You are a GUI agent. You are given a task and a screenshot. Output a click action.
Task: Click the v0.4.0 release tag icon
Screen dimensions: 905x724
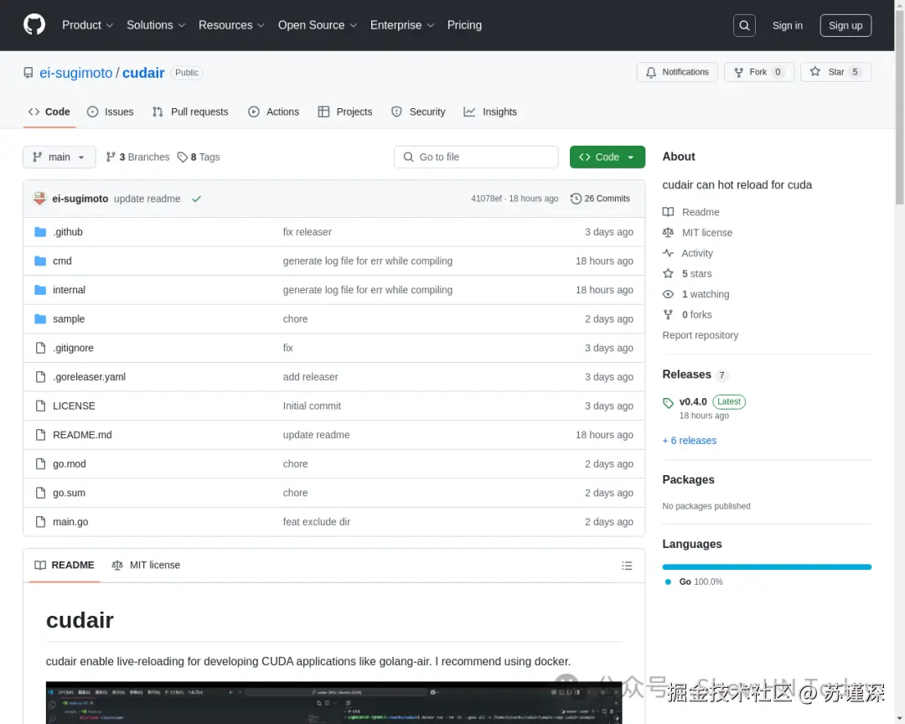(x=669, y=403)
